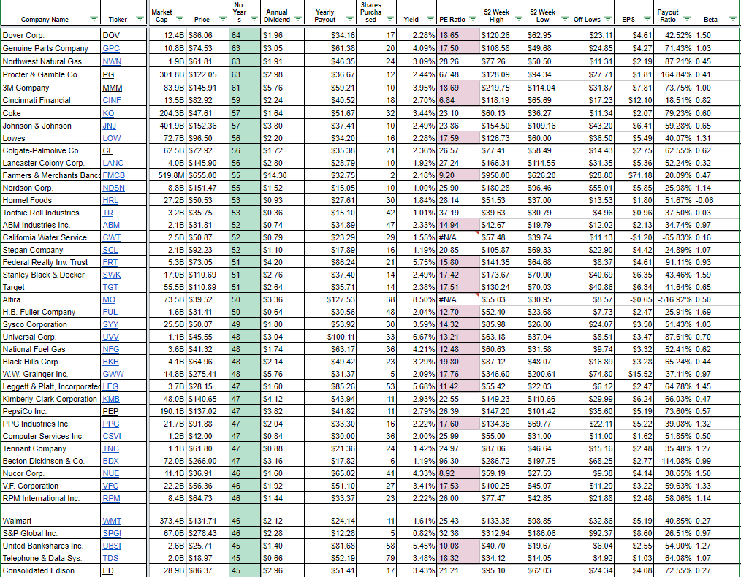This screenshot has width=741, height=577.
Task: Select Altria's #N/A PE Ratio cell
Action: tap(457, 298)
